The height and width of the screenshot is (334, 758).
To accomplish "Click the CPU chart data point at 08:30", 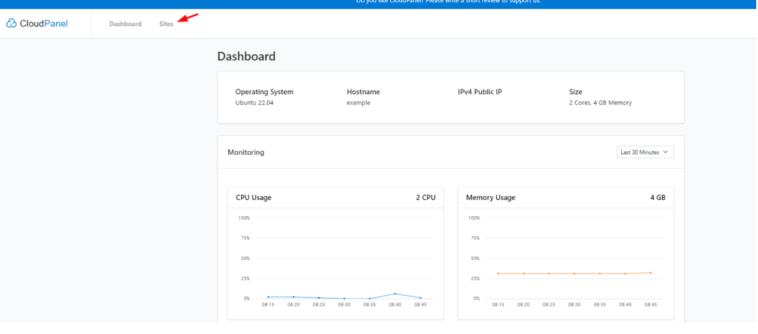I will point(345,299).
